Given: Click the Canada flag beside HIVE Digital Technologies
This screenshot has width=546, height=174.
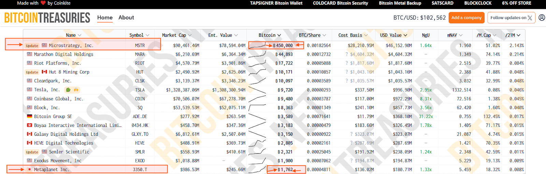Looking at the screenshot, I should 30,143.
